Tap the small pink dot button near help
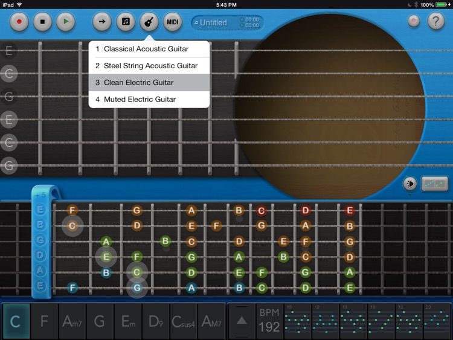Image resolution: width=453 pixels, height=340 pixels. click(414, 21)
